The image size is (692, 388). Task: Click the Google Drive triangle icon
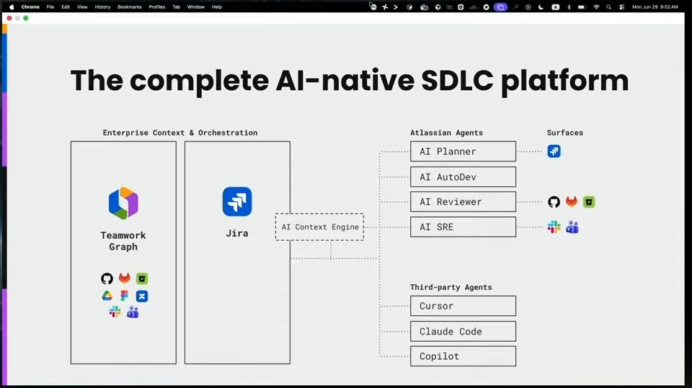point(107,296)
